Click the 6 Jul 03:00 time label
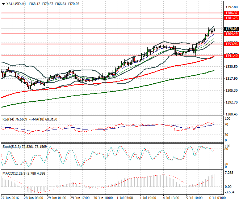The width and height of the screenshot is (239, 202). (218, 198)
